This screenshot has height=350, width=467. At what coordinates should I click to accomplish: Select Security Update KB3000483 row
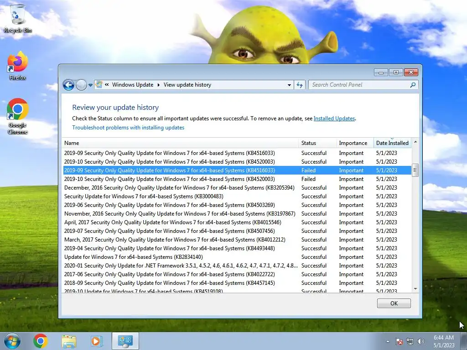click(x=237, y=196)
